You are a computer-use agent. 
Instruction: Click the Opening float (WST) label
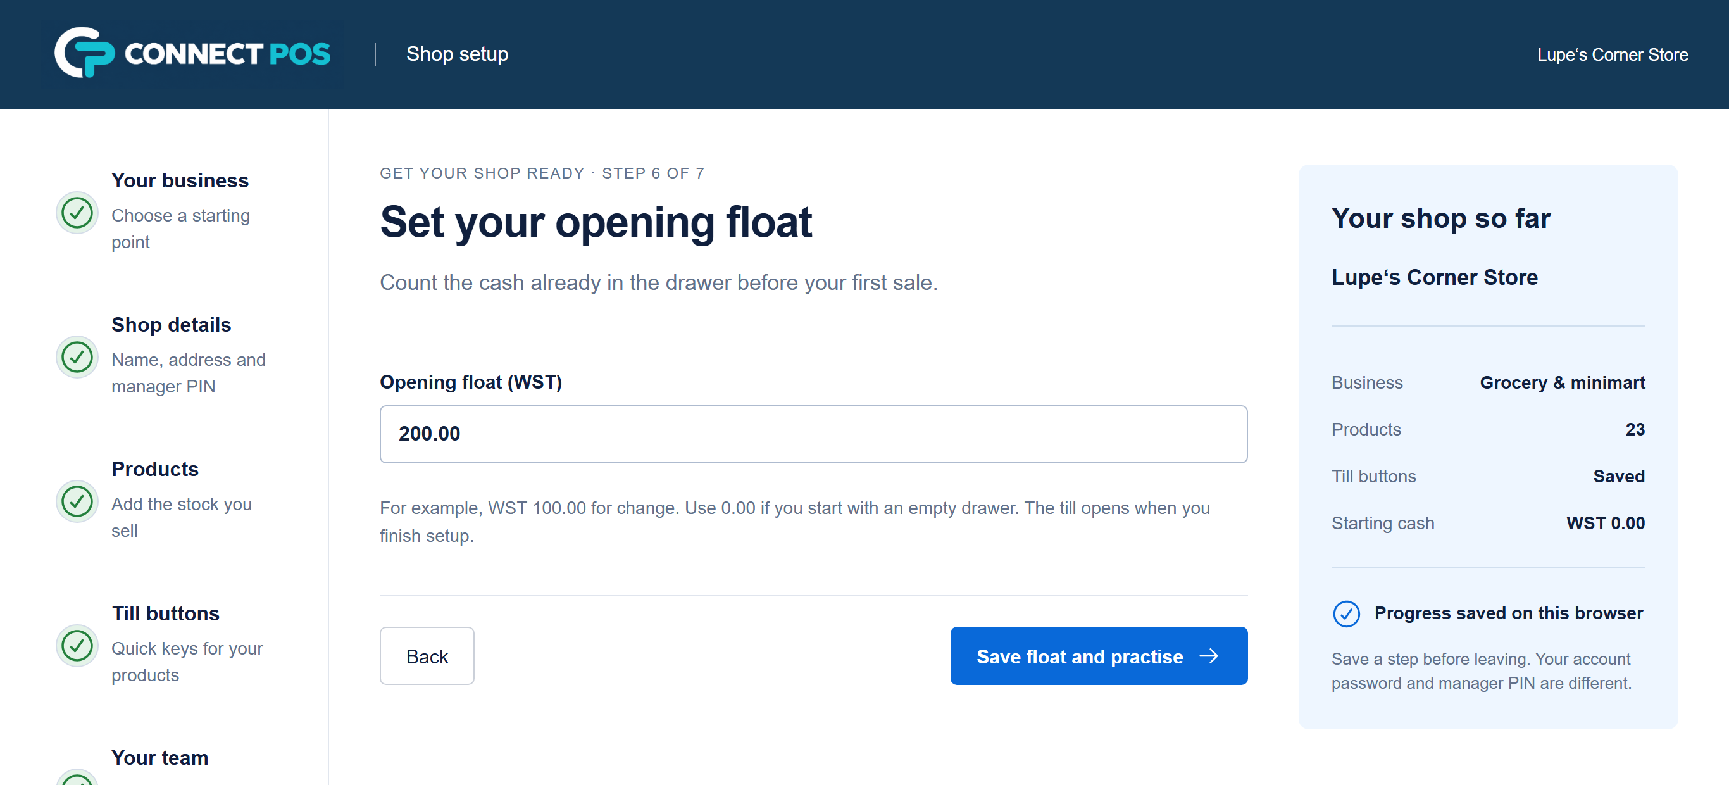[471, 382]
